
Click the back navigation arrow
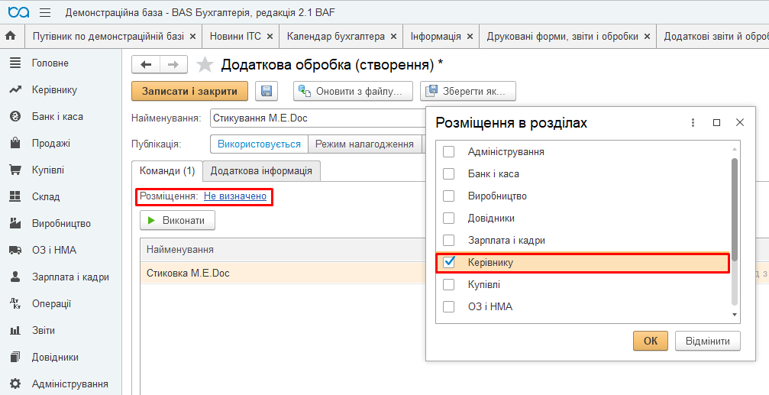[146, 65]
